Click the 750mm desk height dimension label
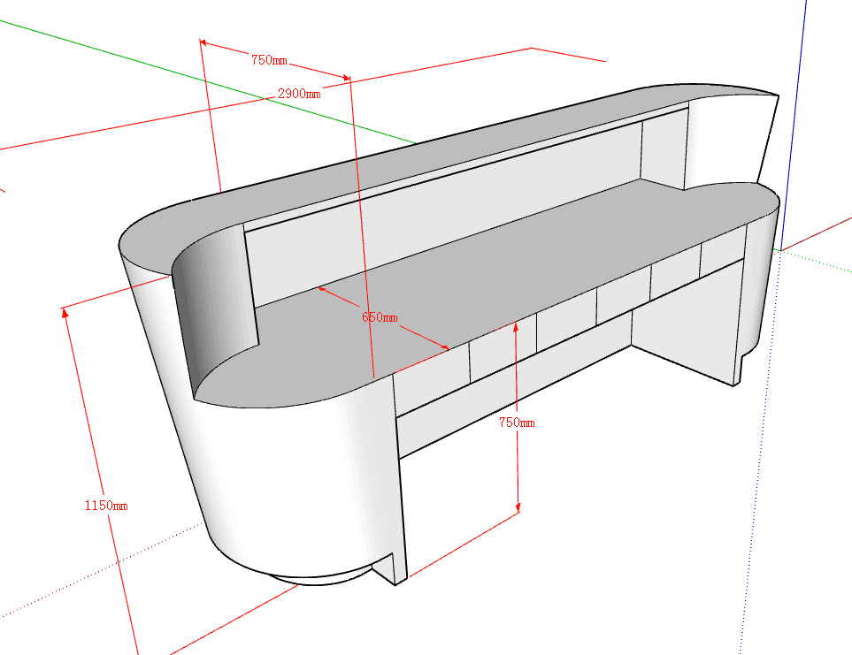This screenshot has width=852, height=655. click(x=517, y=423)
